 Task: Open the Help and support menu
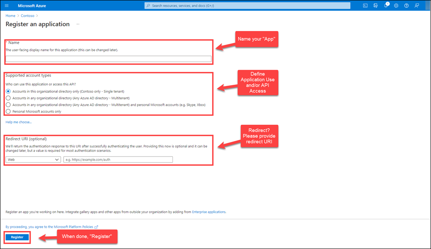[406, 6]
